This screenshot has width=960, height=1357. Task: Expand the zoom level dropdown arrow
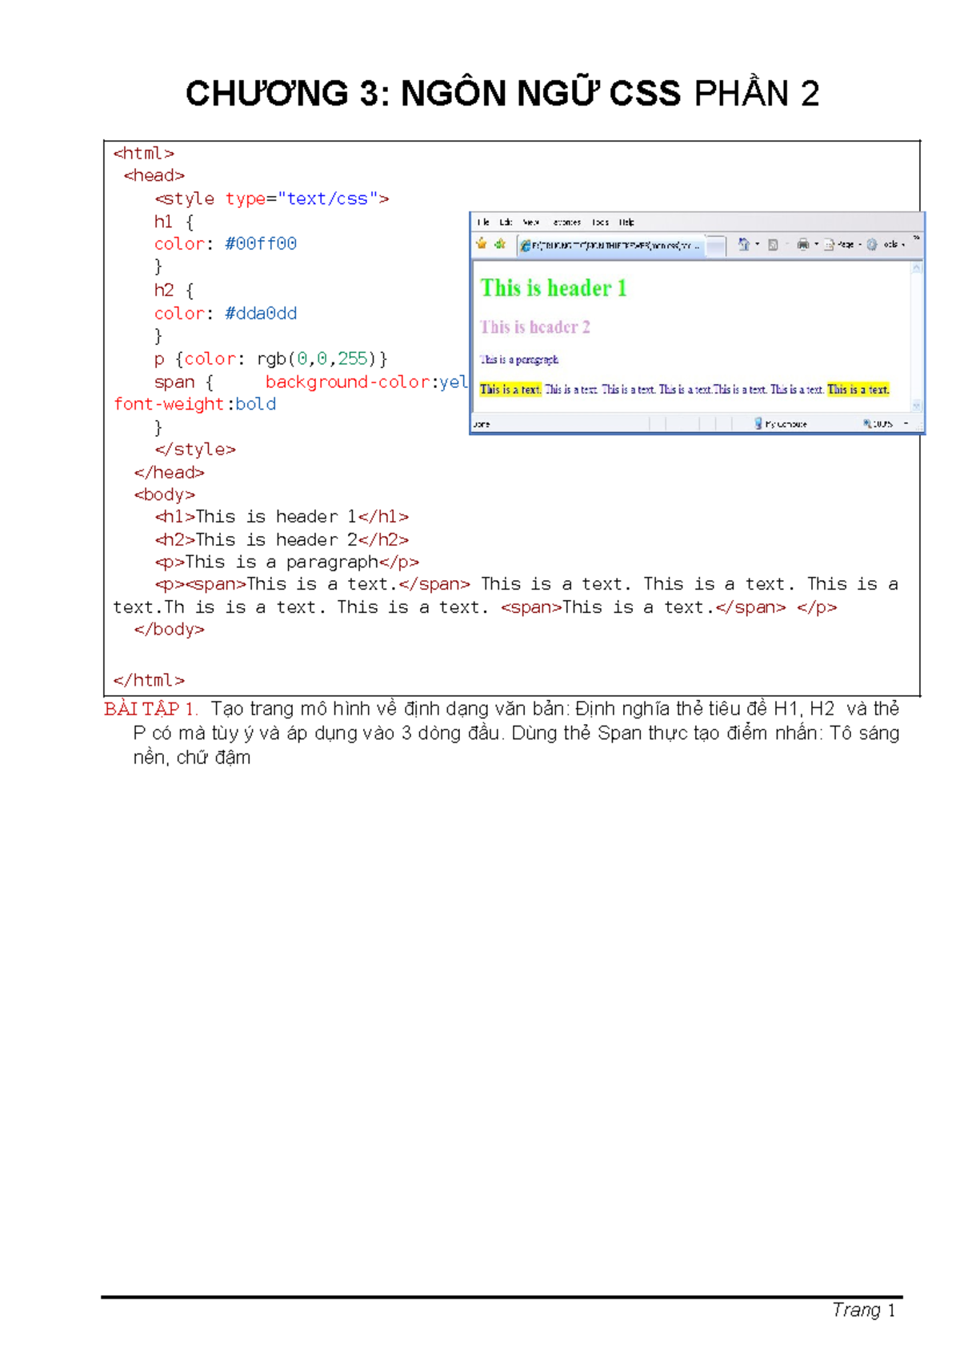906,423
